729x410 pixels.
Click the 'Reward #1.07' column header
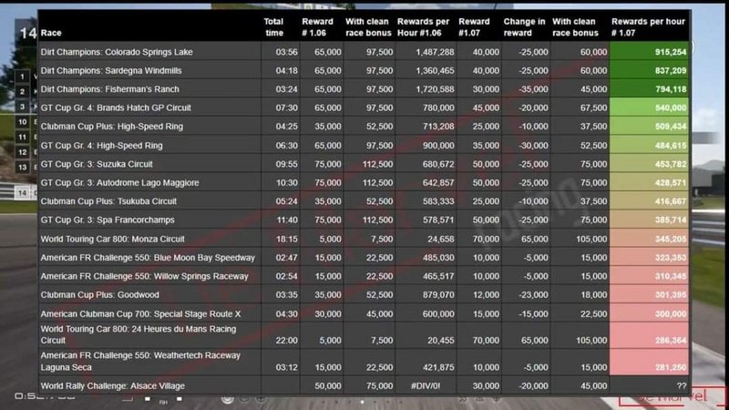point(474,27)
